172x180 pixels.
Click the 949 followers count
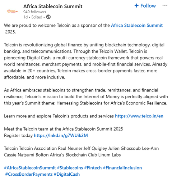tap(35, 12)
